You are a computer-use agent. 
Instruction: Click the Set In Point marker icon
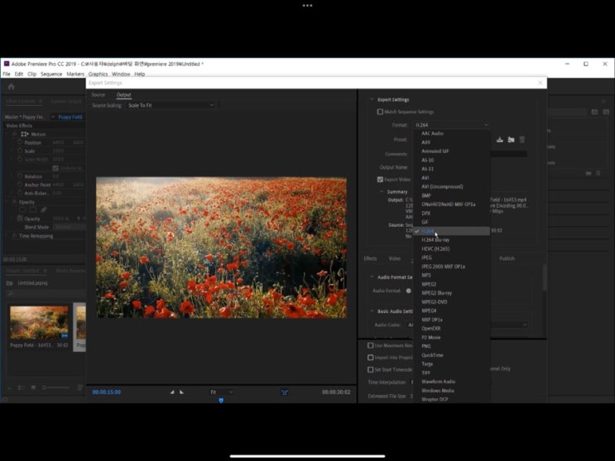[172, 392]
